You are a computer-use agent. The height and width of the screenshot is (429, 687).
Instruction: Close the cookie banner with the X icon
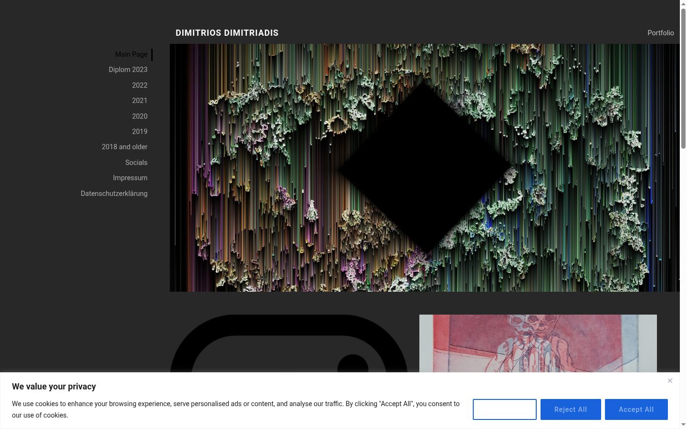point(670,381)
